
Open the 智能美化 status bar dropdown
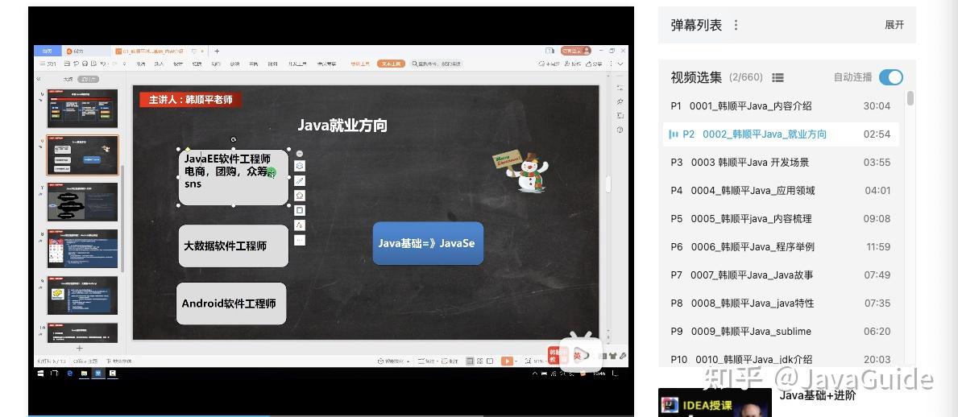coord(394,361)
